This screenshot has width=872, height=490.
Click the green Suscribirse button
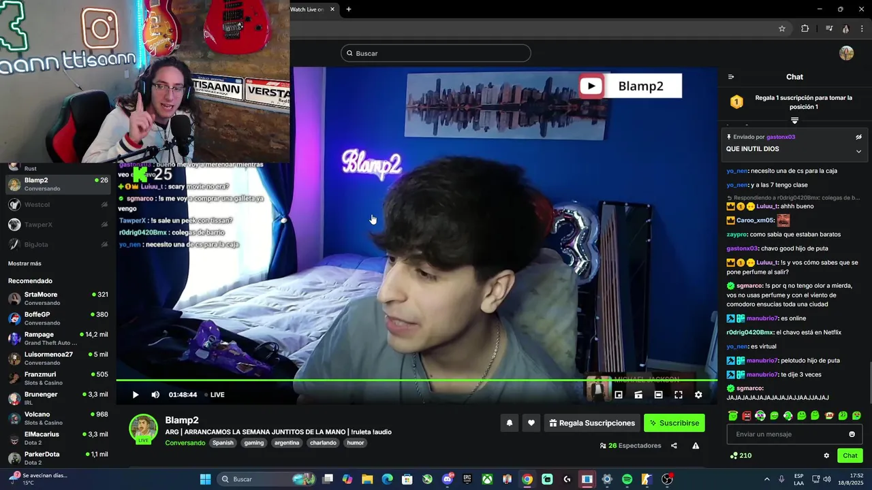pos(674,423)
